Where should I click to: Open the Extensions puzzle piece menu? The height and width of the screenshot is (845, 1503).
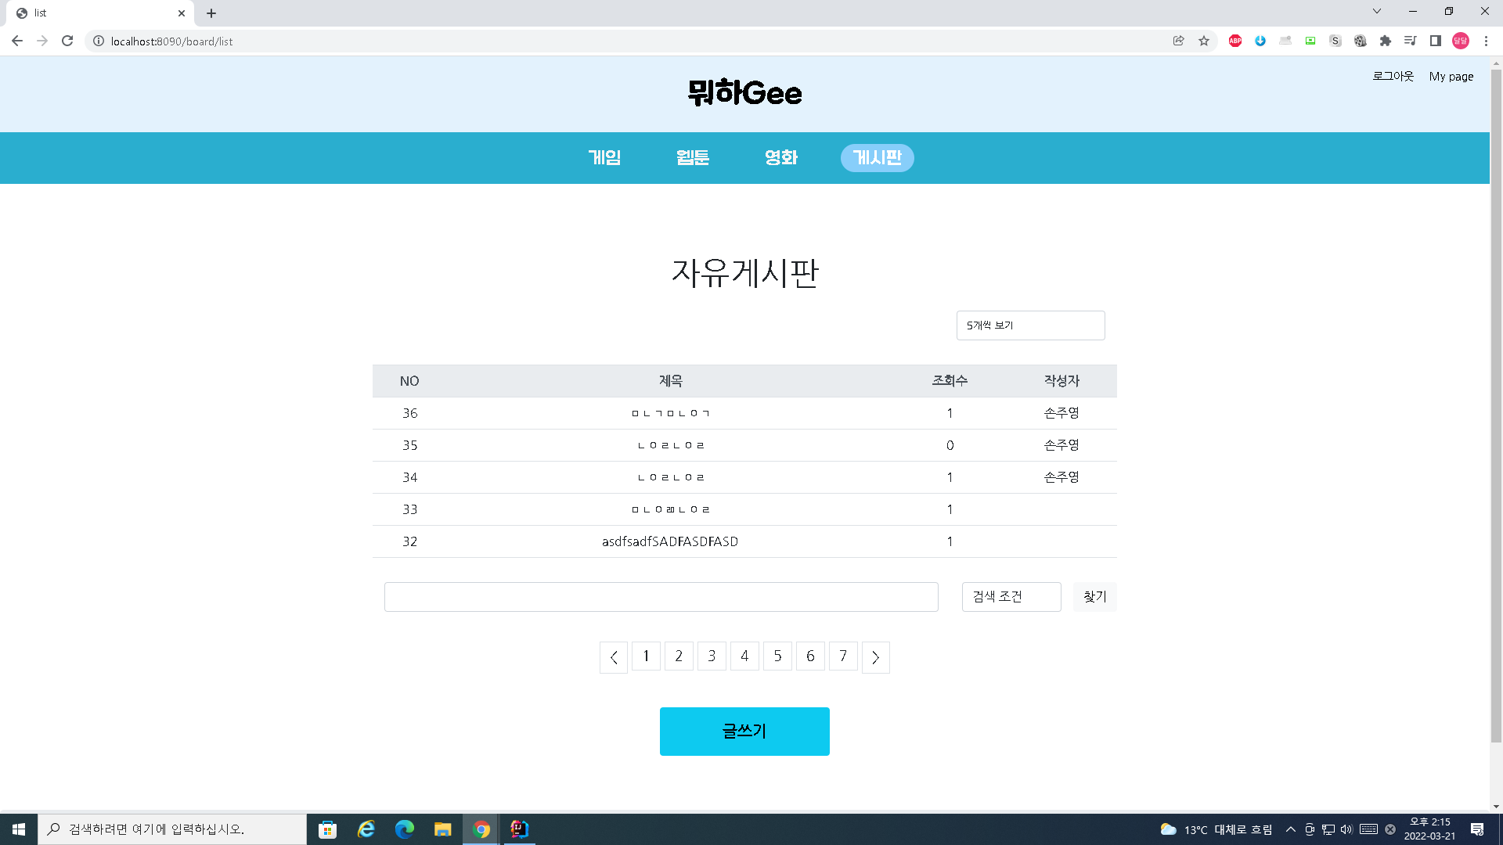[1386, 41]
